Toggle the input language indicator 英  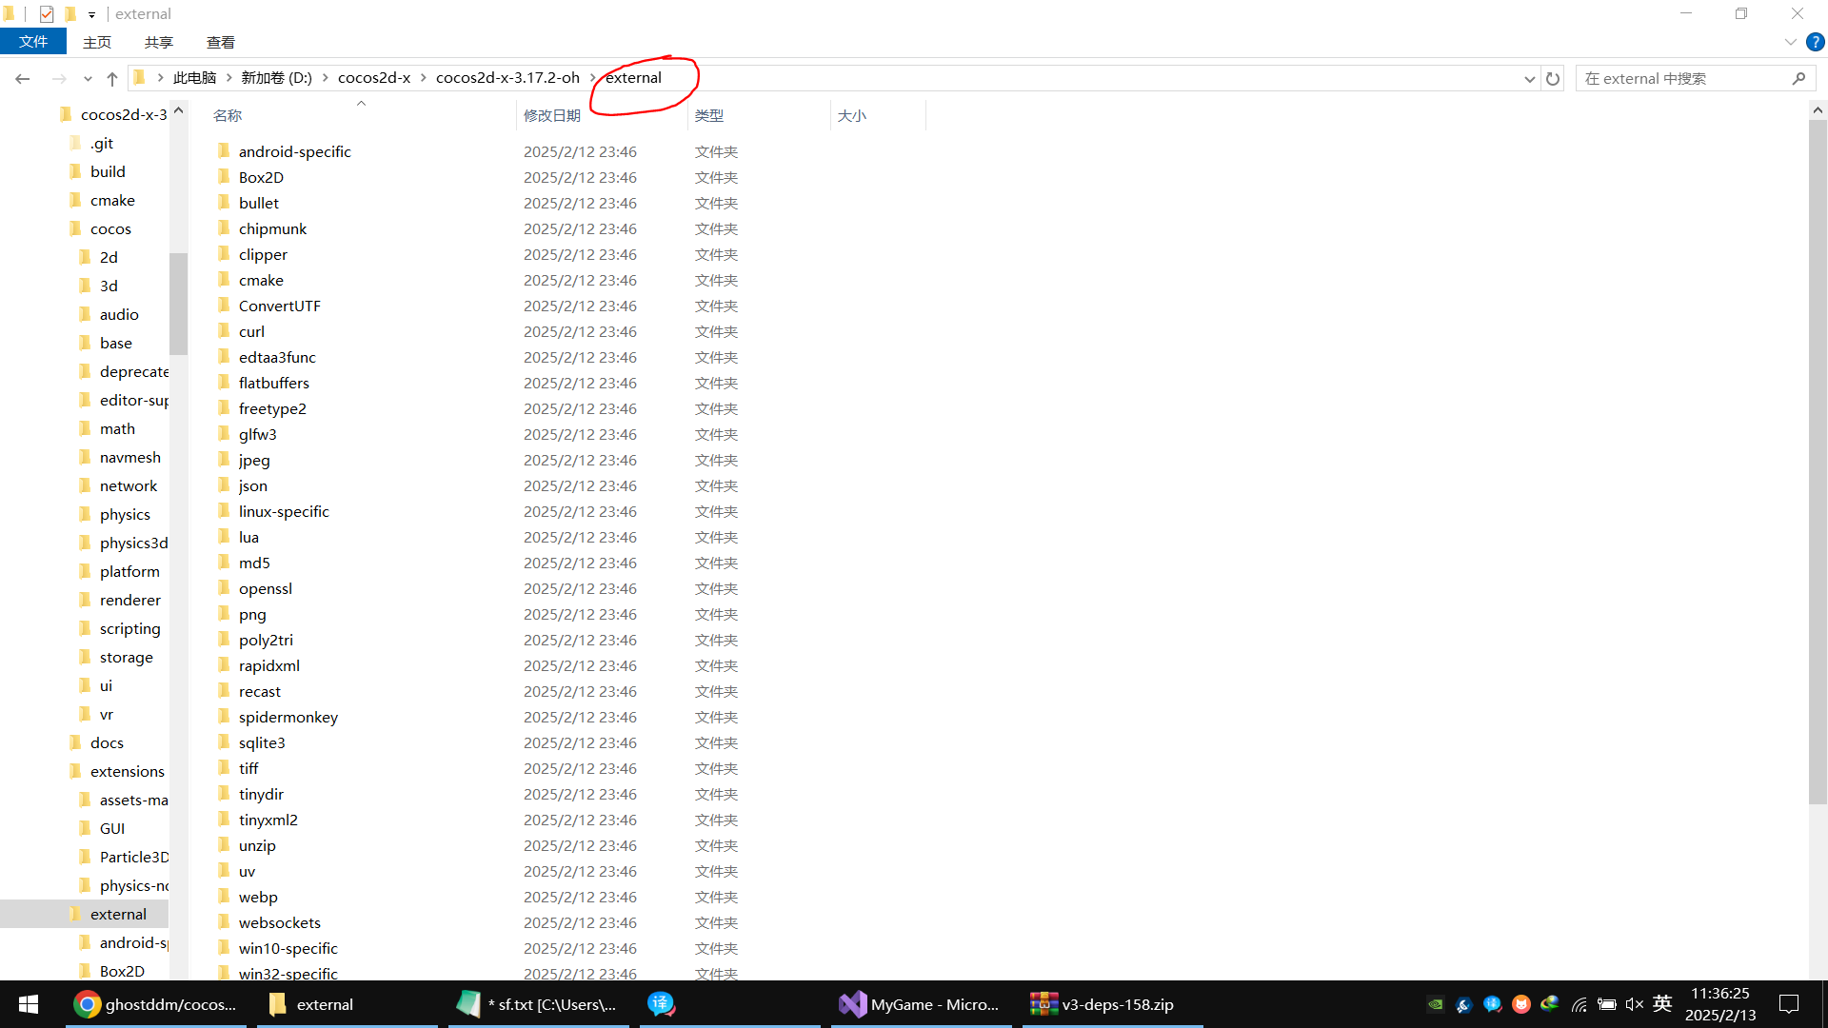[x=1662, y=1003]
